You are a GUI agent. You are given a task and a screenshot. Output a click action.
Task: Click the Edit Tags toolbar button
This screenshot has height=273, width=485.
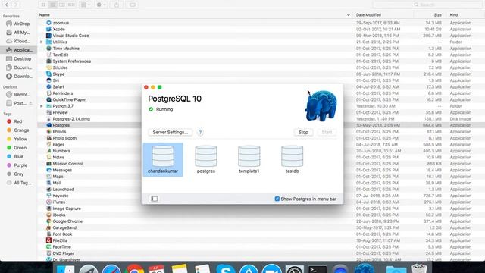(x=133, y=5)
